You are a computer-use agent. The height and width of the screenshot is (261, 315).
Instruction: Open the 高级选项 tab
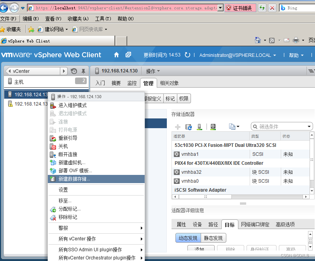tap(285, 224)
